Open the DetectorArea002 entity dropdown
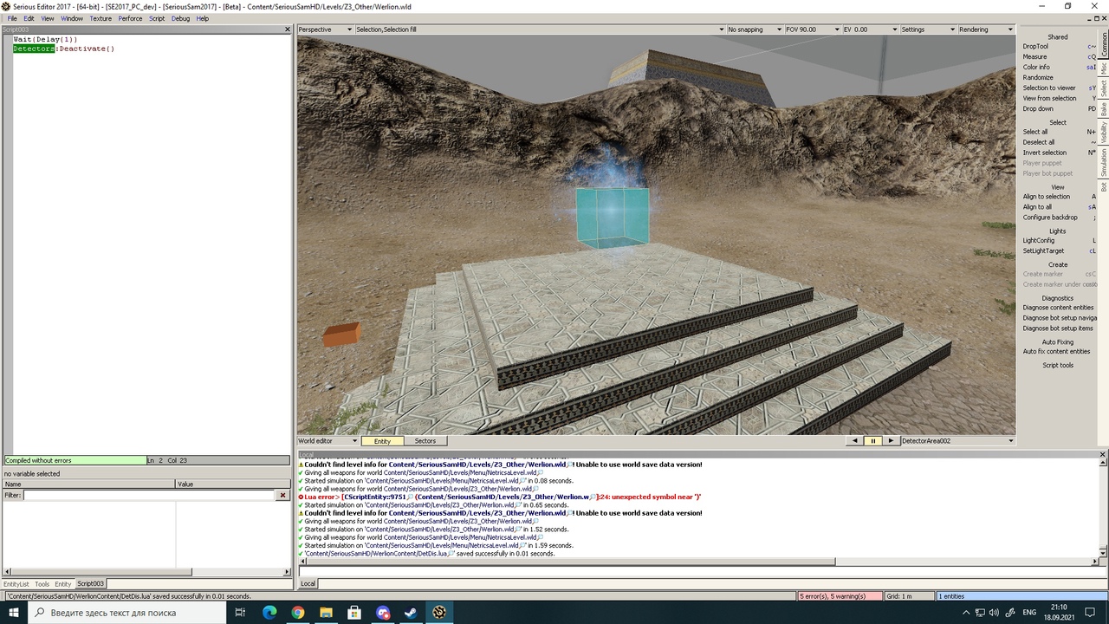1109x624 pixels. (x=957, y=441)
